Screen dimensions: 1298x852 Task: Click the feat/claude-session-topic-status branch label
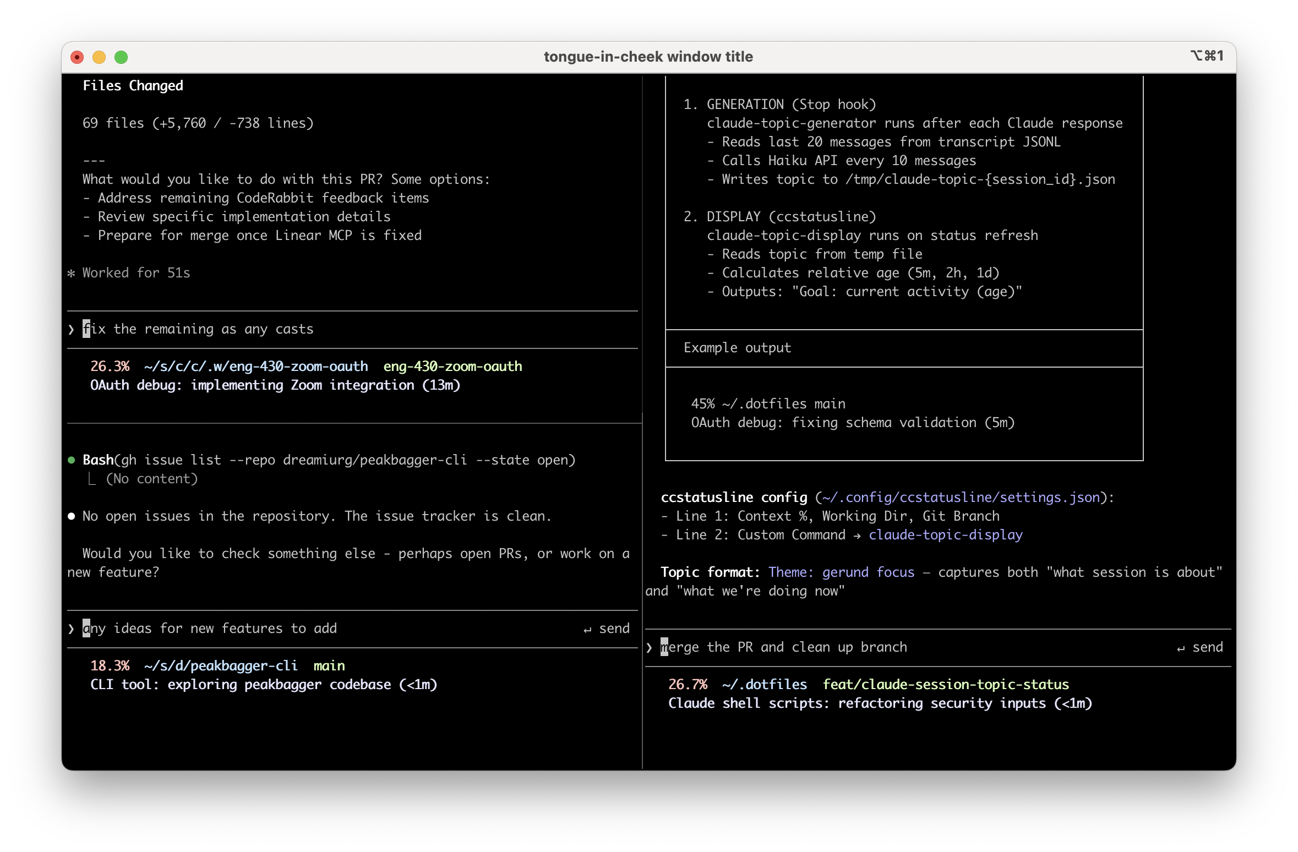click(x=945, y=685)
